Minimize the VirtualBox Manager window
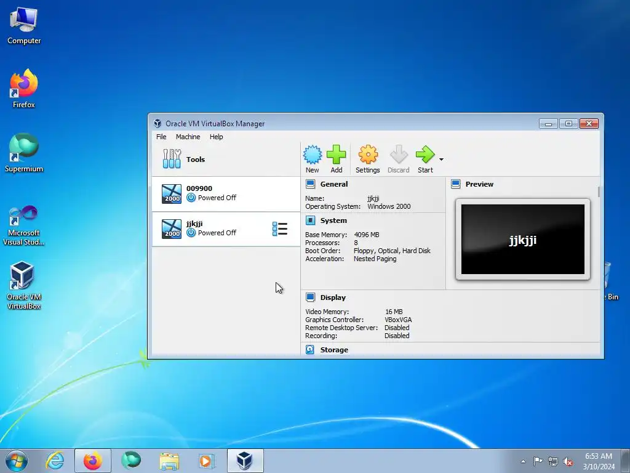630x473 pixels. pos(548,123)
